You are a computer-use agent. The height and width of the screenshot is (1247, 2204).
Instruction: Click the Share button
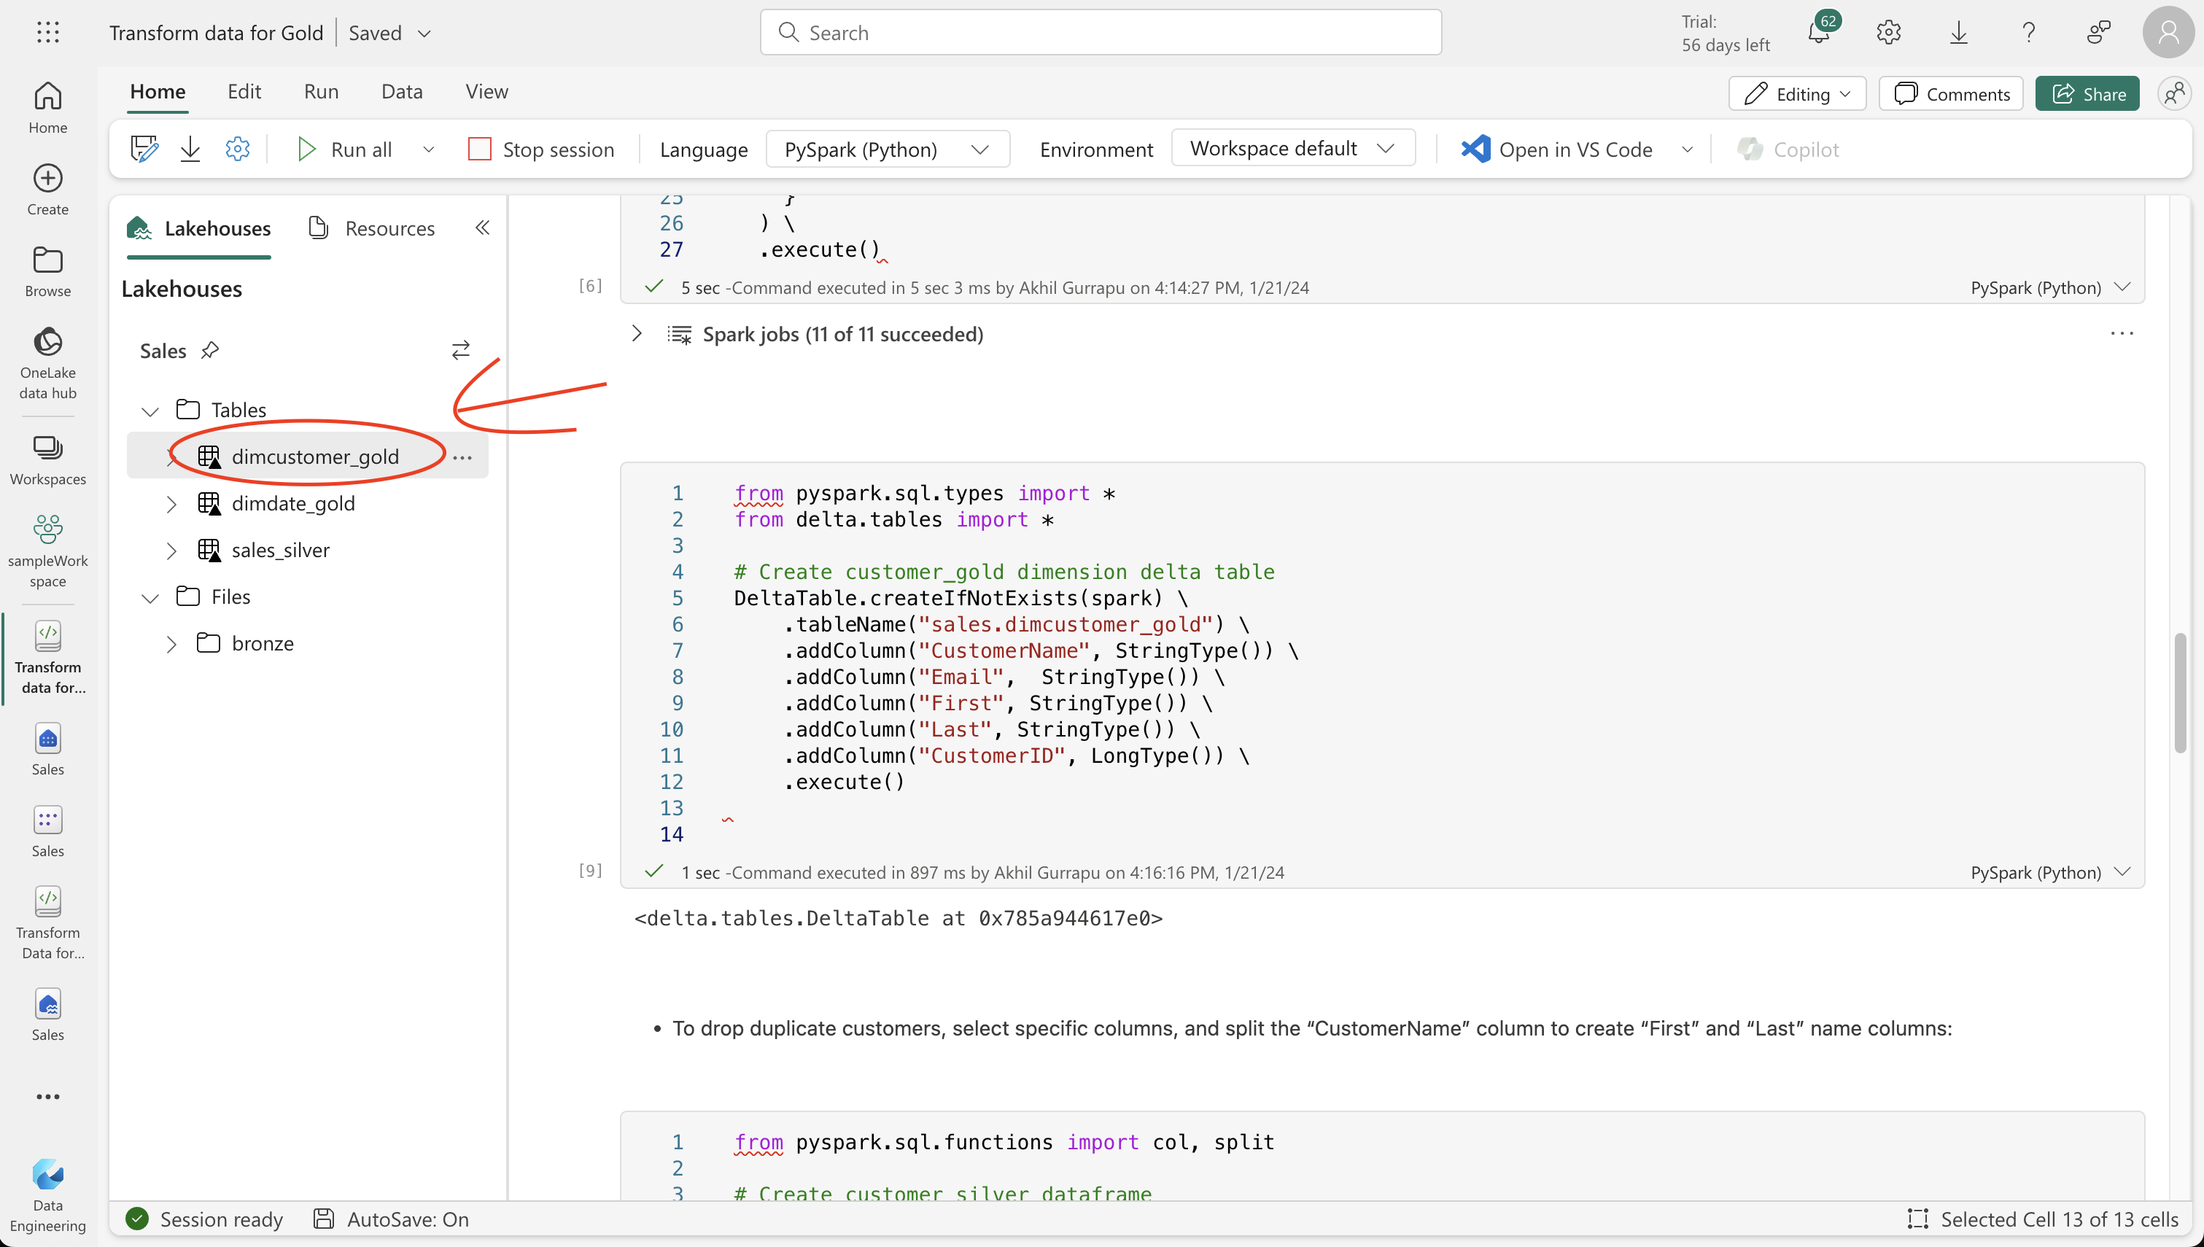[2087, 93]
